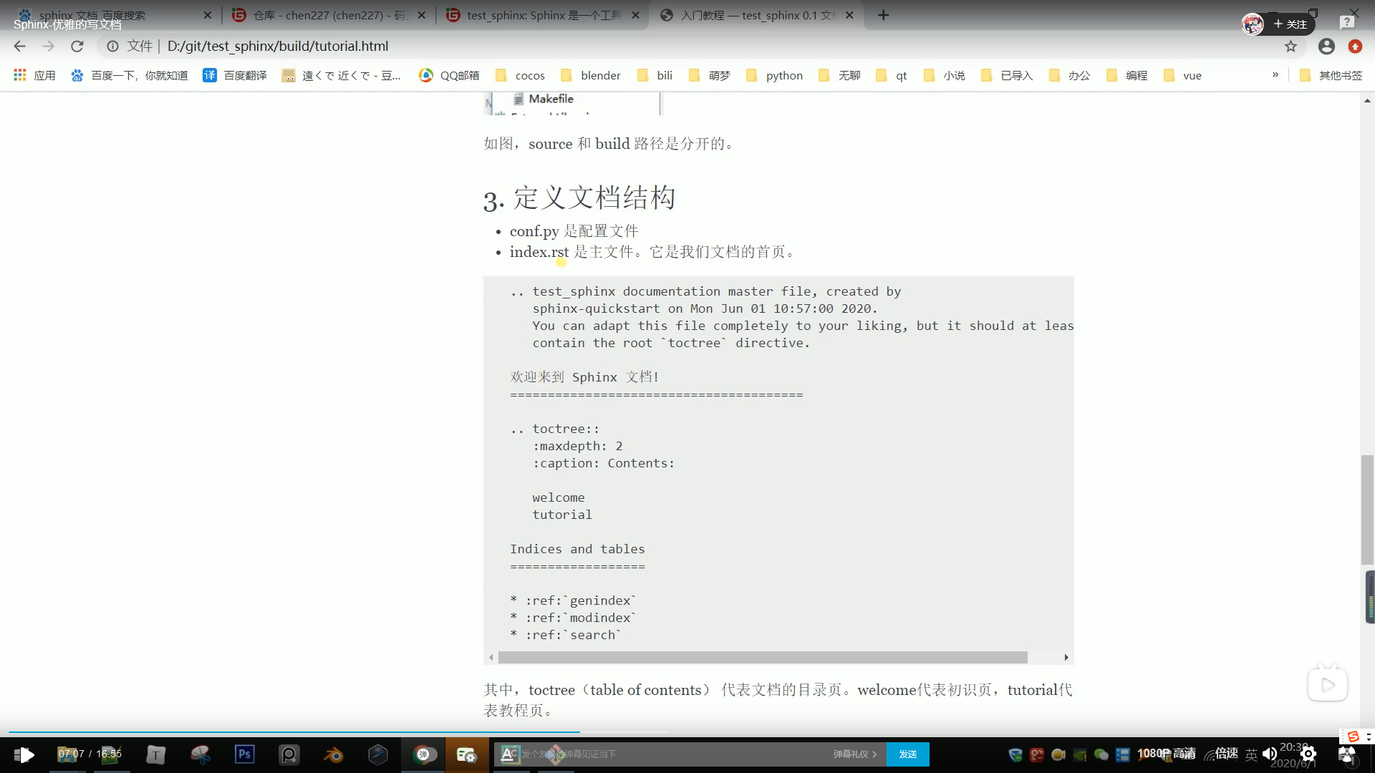Open the 倍速 playback speed dropdown
The width and height of the screenshot is (1375, 773).
[1226, 754]
